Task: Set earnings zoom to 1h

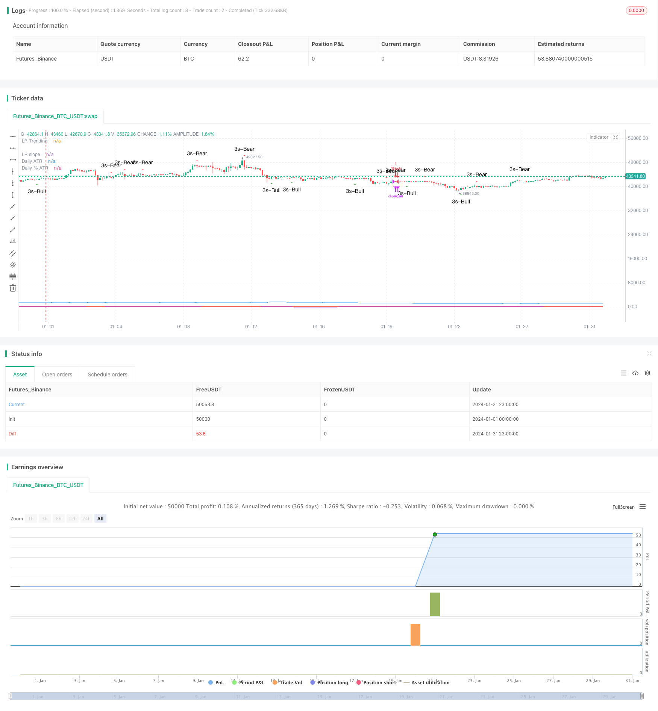Action: [31, 519]
